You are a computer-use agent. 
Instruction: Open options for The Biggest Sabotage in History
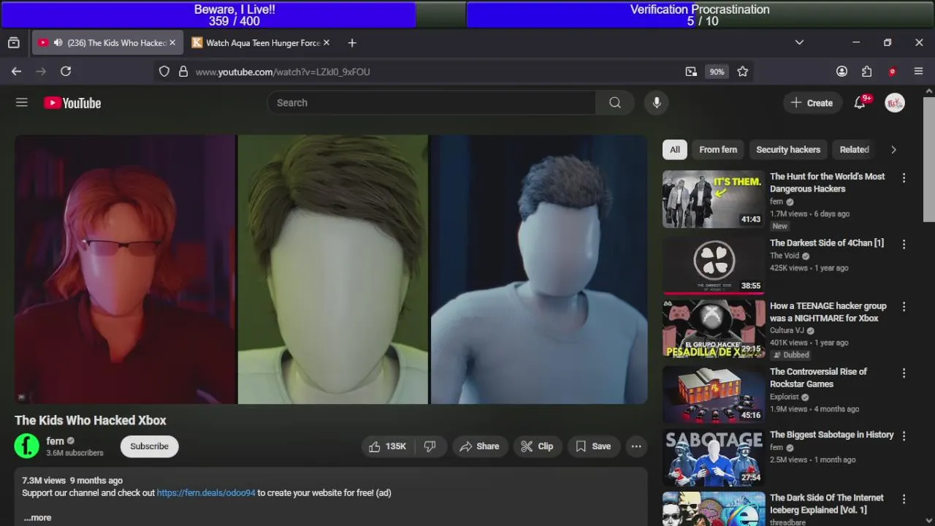pos(904,435)
